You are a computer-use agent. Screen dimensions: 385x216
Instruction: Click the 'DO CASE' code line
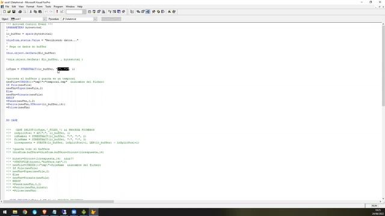coord(12,120)
